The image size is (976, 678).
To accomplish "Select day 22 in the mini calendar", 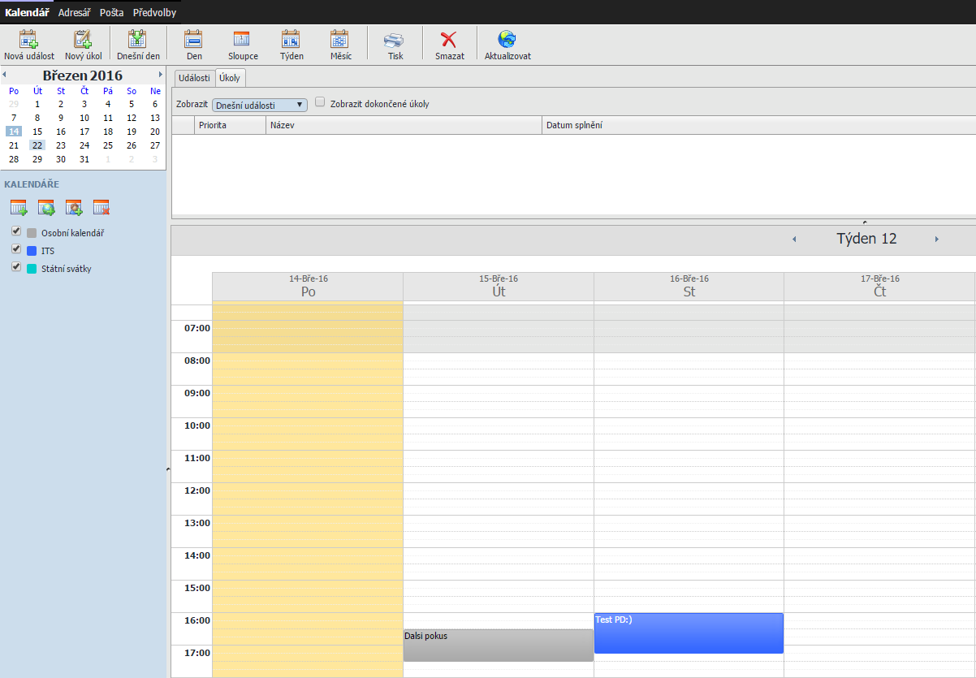I will [x=37, y=145].
